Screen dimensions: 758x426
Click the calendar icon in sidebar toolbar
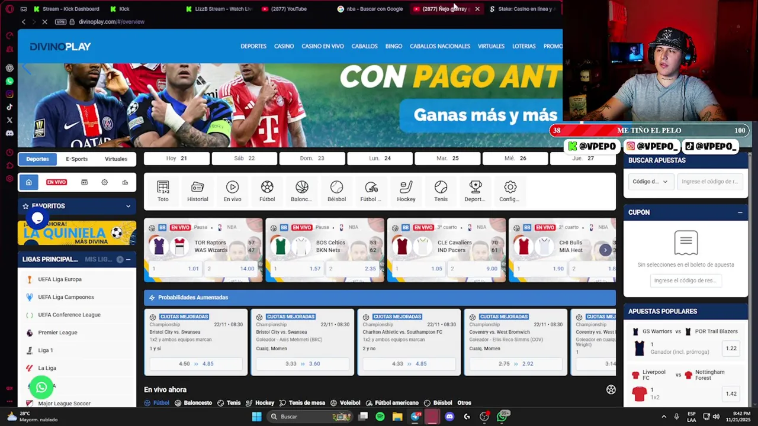click(x=84, y=182)
